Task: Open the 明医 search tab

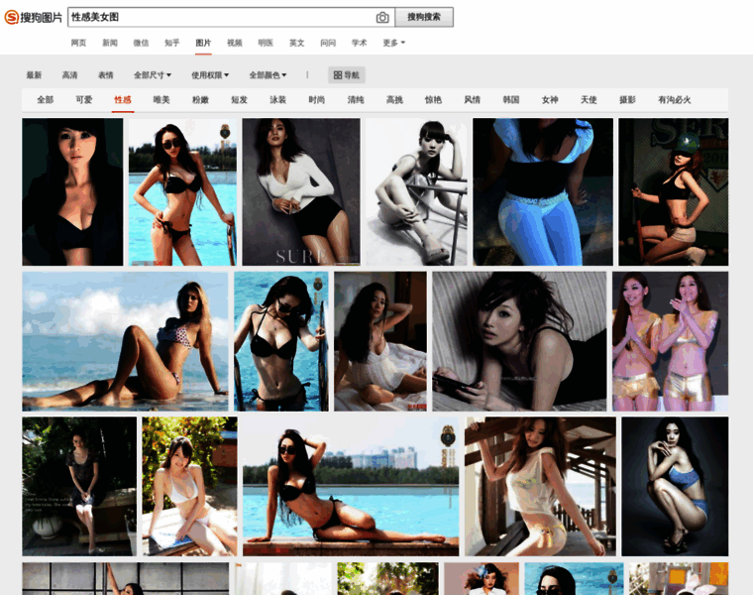Action: [x=266, y=43]
